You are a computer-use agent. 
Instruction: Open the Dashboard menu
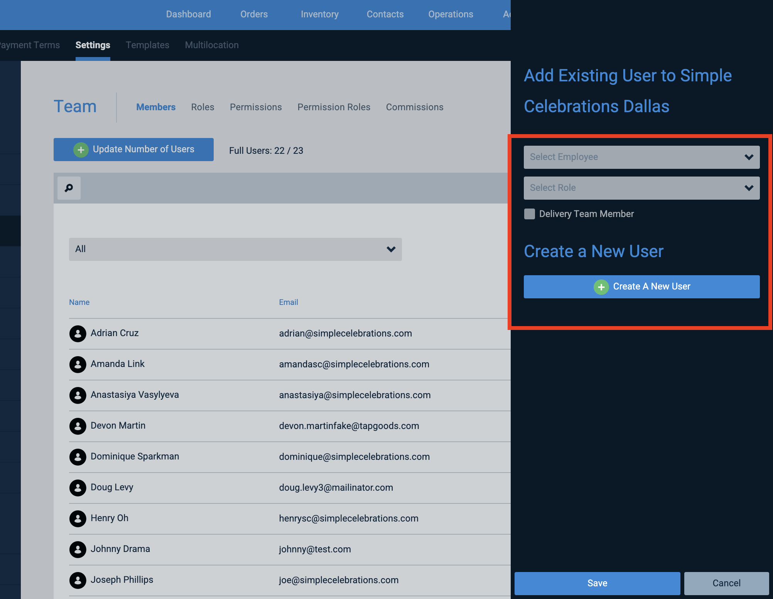pos(189,14)
